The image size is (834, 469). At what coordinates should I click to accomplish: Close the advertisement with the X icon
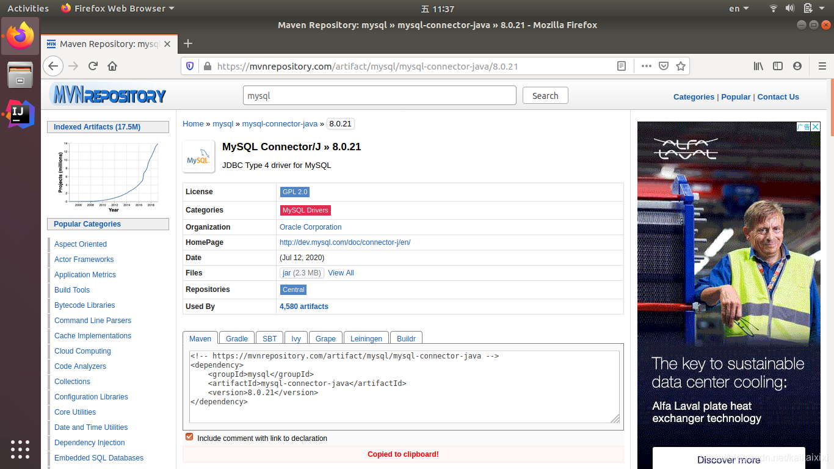click(x=816, y=127)
